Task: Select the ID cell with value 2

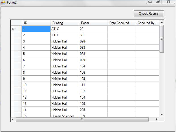Action: (x=36, y=35)
